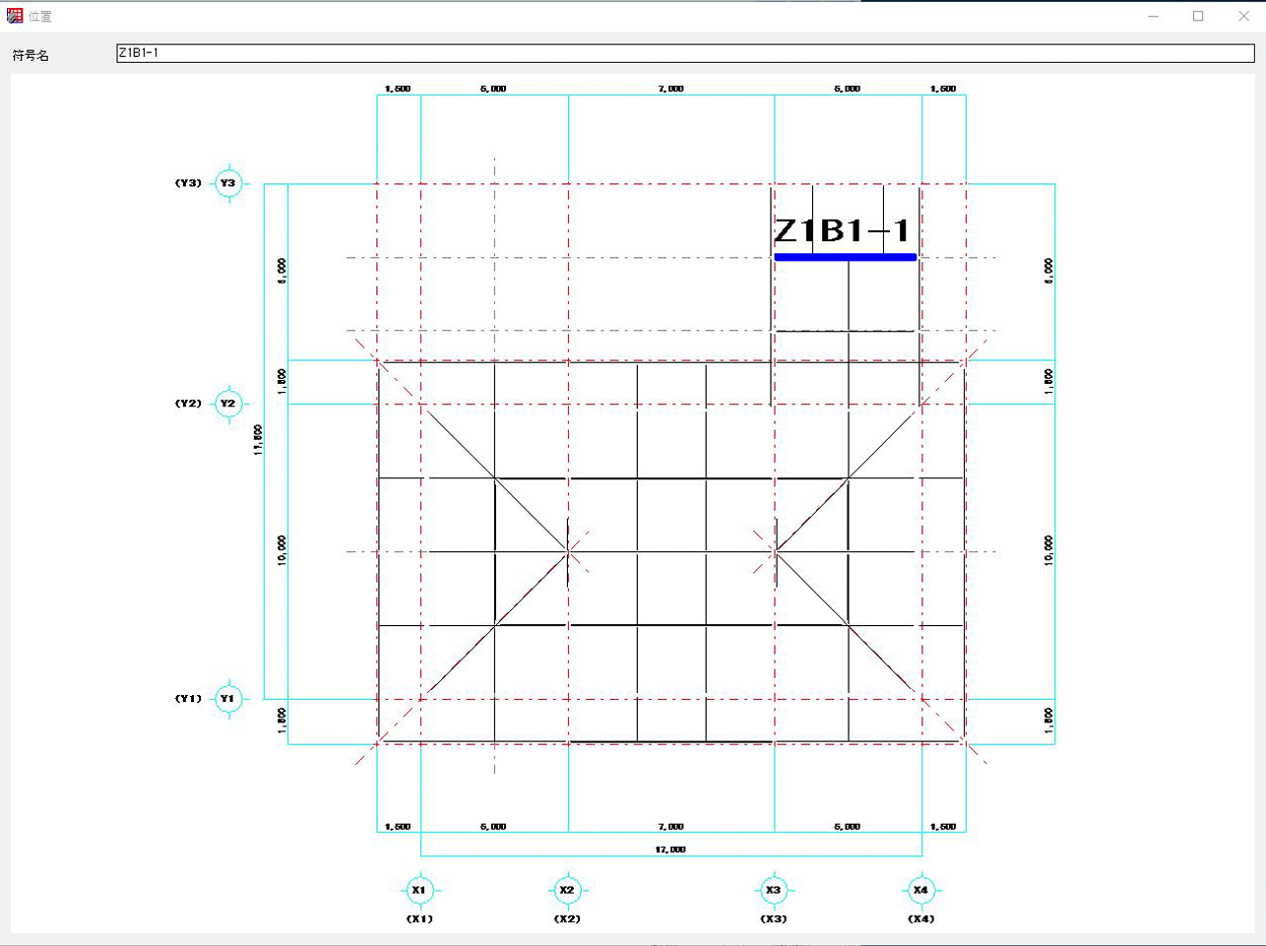Click the 7,000 dimension at the bottom

(x=670, y=827)
